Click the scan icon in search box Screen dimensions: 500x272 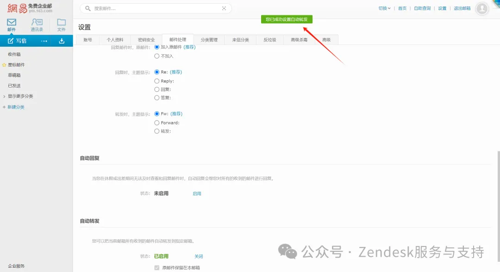click(224, 8)
